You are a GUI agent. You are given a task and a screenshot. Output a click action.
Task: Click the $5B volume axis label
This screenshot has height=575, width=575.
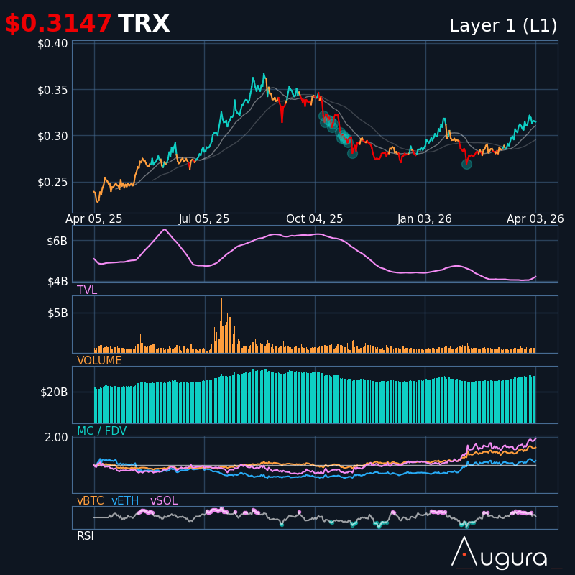point(57,313)
